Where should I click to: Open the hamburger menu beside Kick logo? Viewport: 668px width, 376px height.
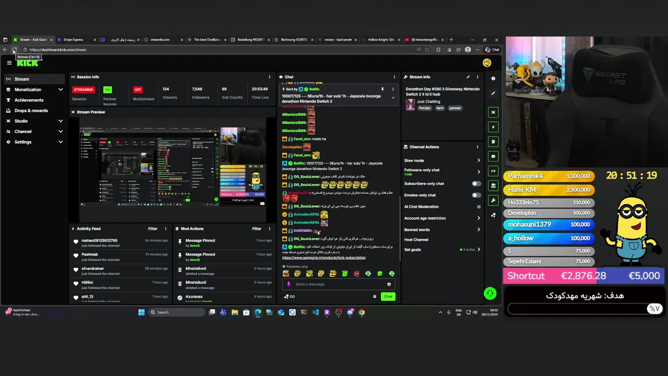point(9,63)
